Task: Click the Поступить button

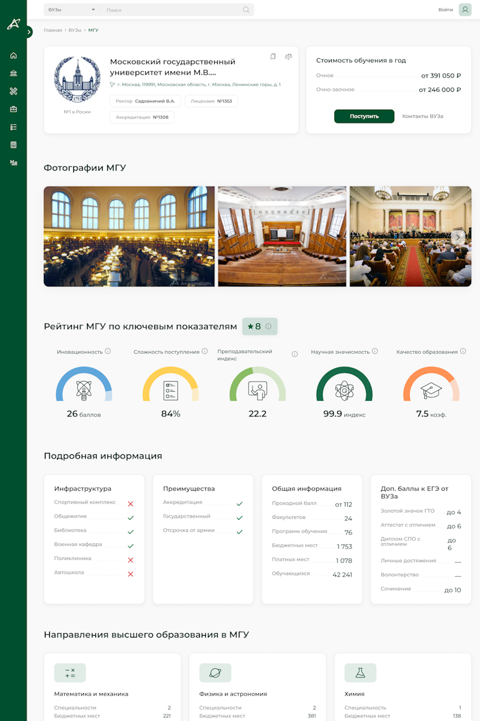Action: pos(364,116)
